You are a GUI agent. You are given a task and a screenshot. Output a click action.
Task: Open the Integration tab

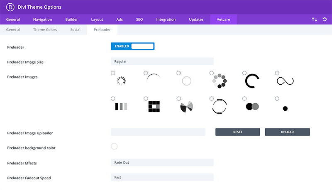pyautogui.click(x=166, y=19)
